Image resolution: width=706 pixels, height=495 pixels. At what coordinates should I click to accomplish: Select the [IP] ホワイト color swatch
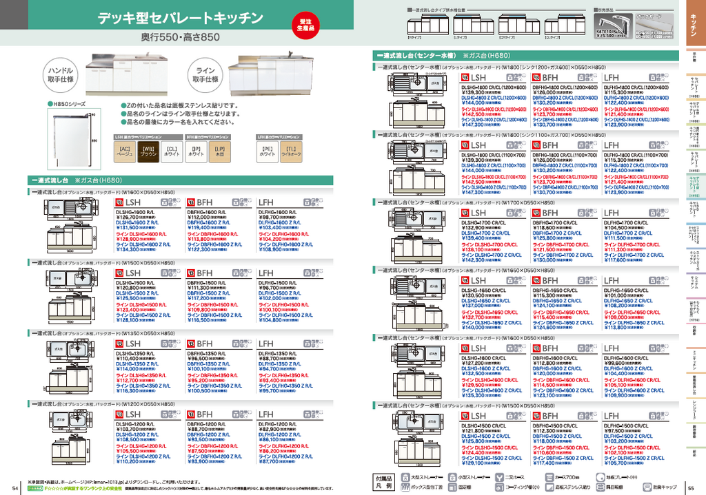click(196, 151)
